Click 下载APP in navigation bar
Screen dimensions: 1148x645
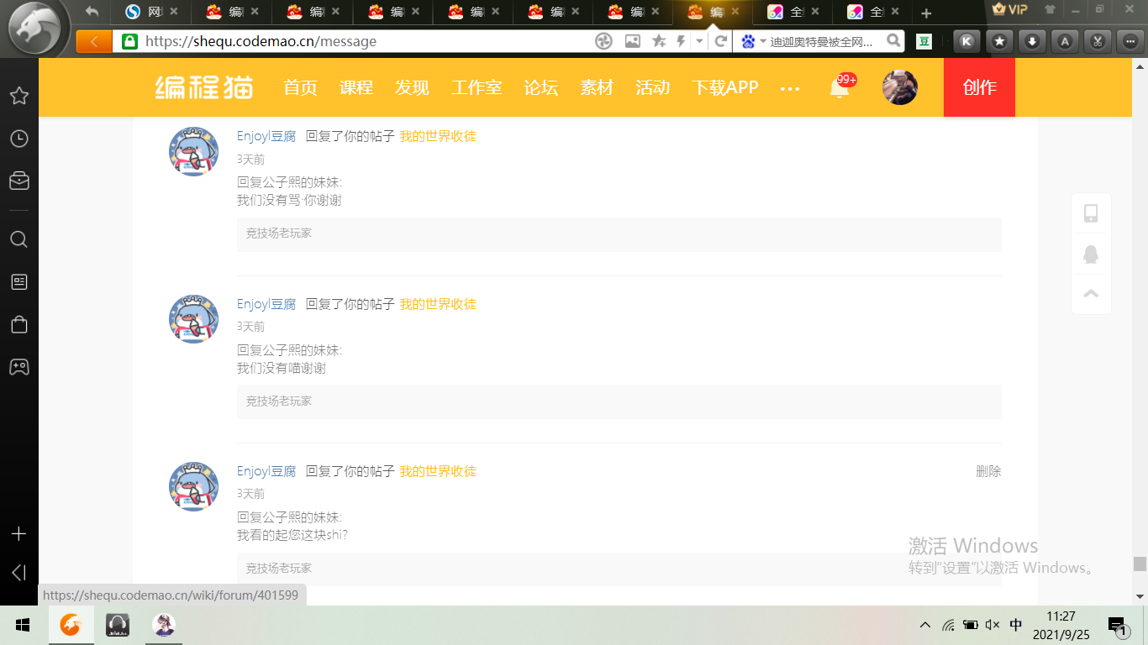click(724, 87)
